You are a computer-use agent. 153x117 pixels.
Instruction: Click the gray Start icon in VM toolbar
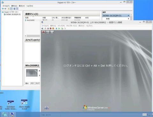(x=45, y=28)
